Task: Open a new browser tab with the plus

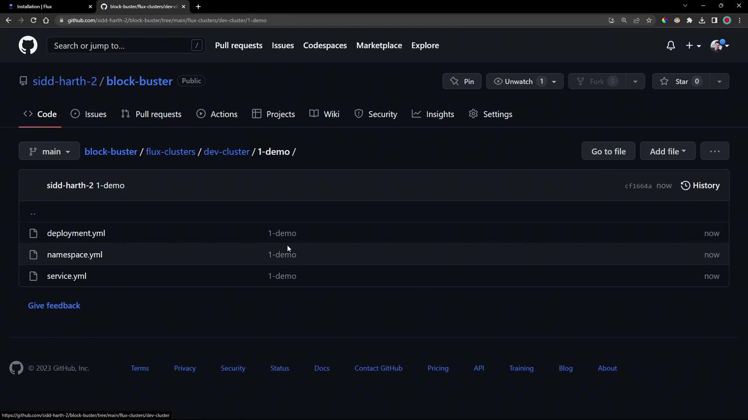Action: tap(198, 6)
